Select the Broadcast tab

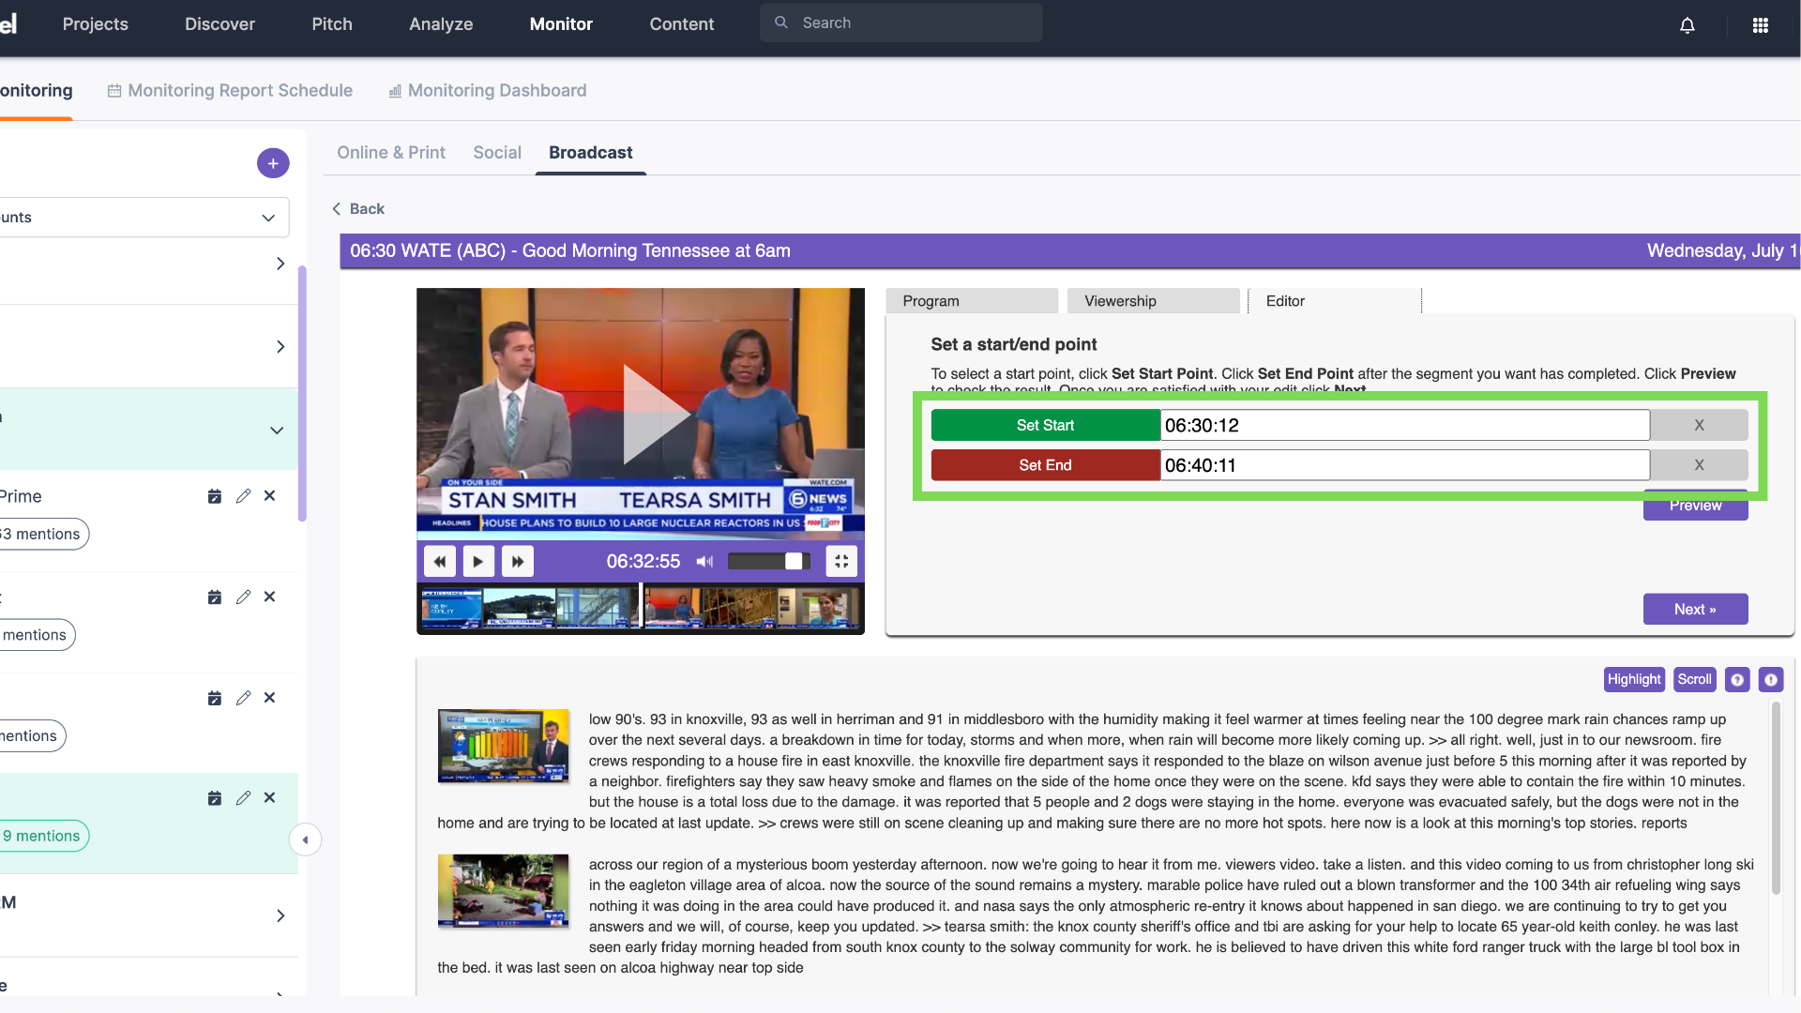tap(591, 153)
